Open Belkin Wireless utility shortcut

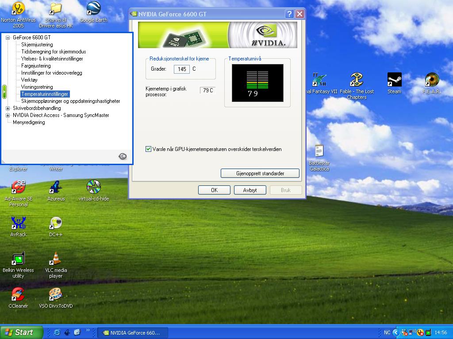(x=18, y=265)
